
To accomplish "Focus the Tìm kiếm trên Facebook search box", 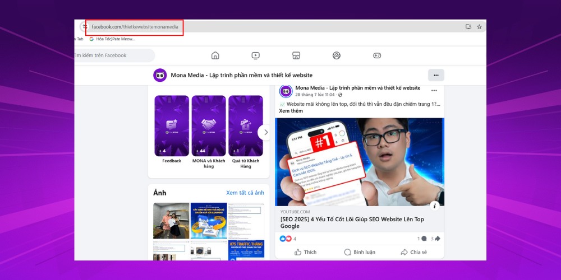I will (114, 55).
